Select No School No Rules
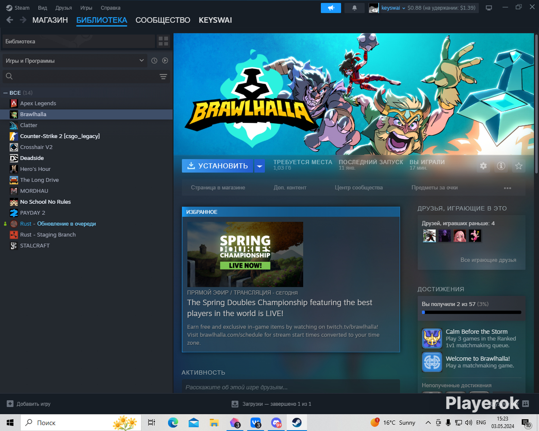The width and height of the screenshot is (539, 431). coord(86,202)
